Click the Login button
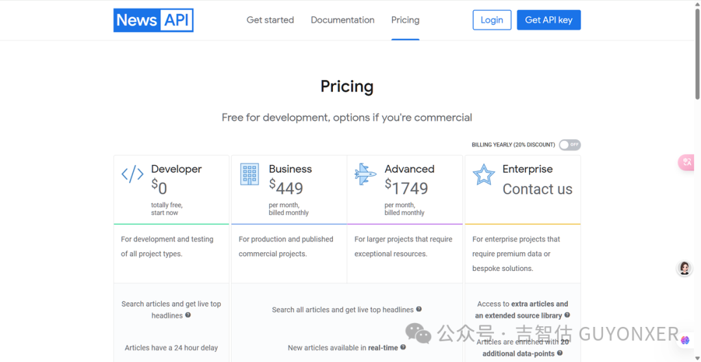This screenshot has height=362, width=701. coord(492,20)
